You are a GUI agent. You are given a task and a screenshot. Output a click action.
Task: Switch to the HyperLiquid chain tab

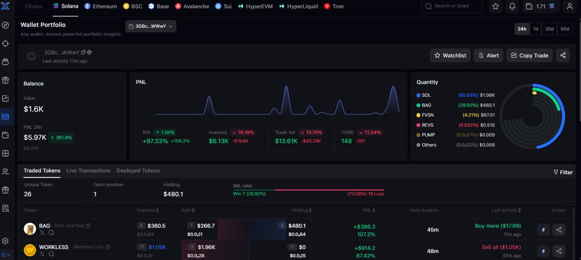298,6
